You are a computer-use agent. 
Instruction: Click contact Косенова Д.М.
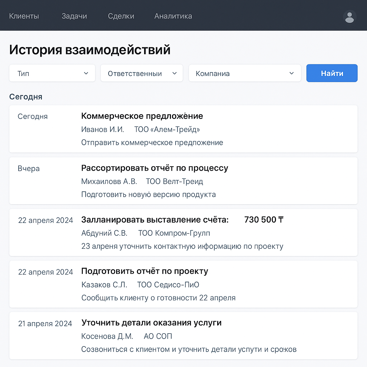(107, 336)
